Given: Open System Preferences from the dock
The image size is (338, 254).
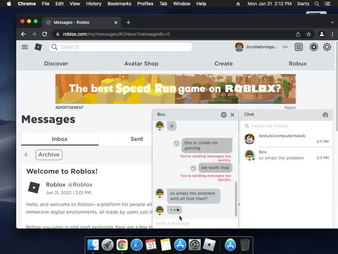Looking at the screenshot, I should coord(195,245).
